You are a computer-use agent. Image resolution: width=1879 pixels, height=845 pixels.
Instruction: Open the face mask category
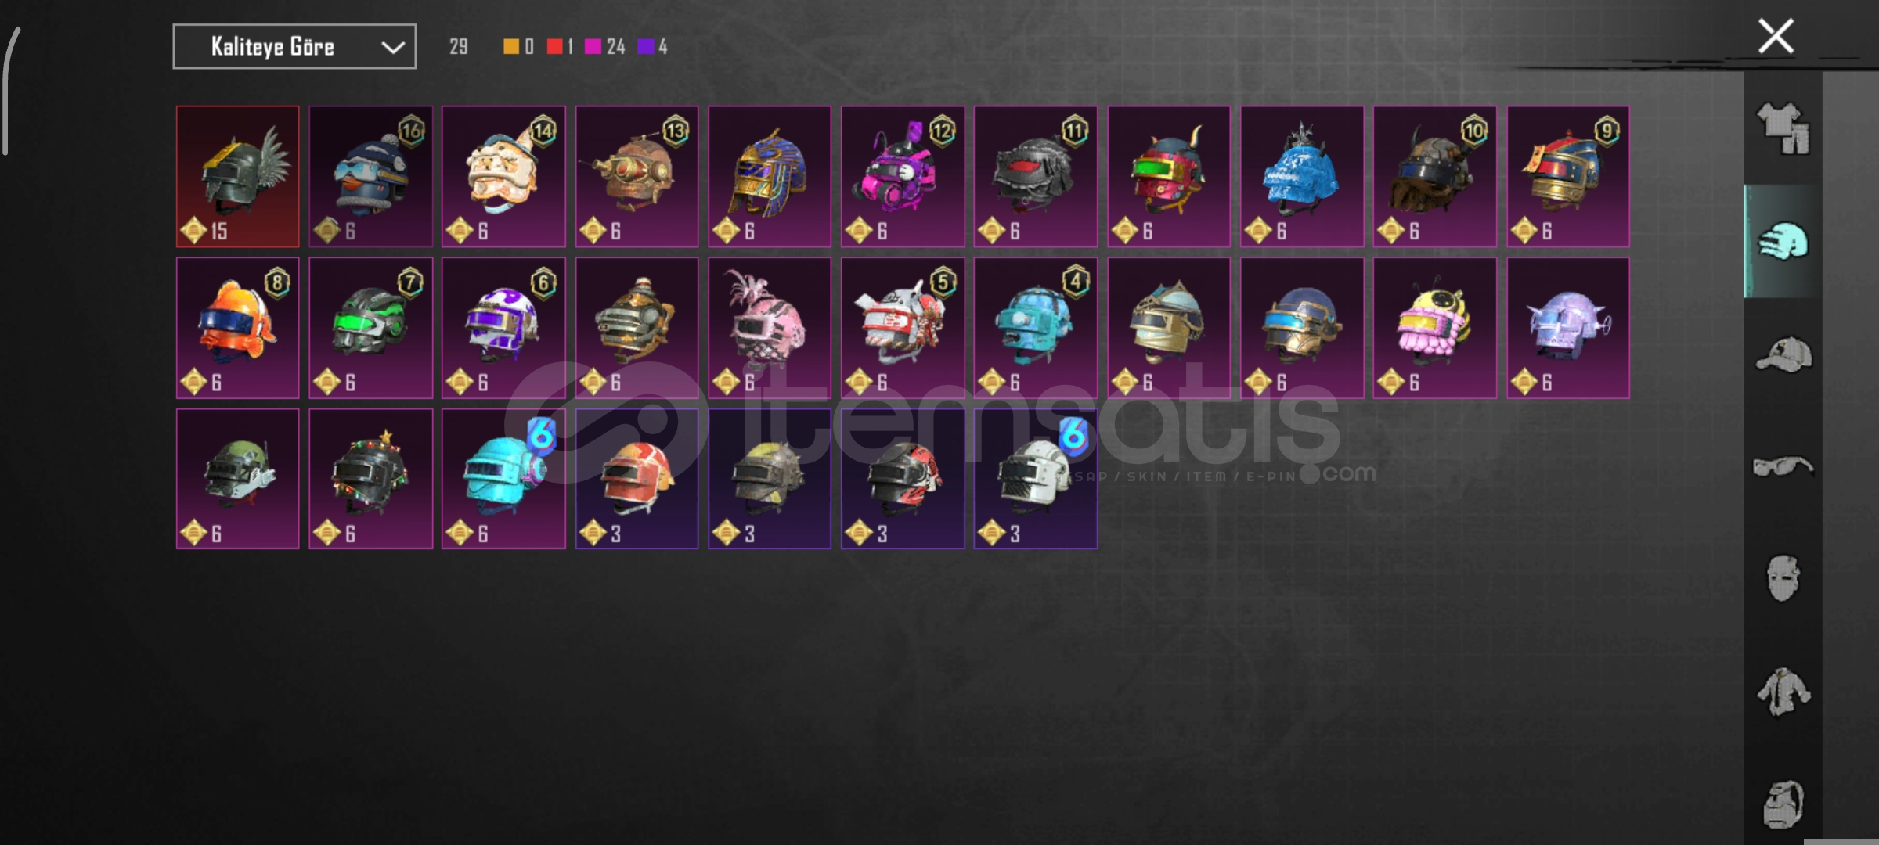(1783, 578)
